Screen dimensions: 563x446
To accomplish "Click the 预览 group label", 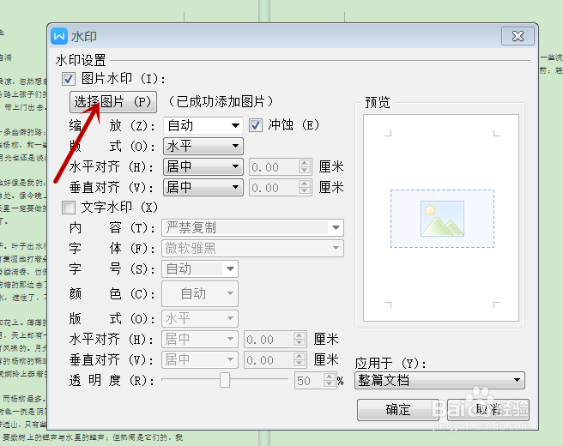I will click(x=378, y=102).
